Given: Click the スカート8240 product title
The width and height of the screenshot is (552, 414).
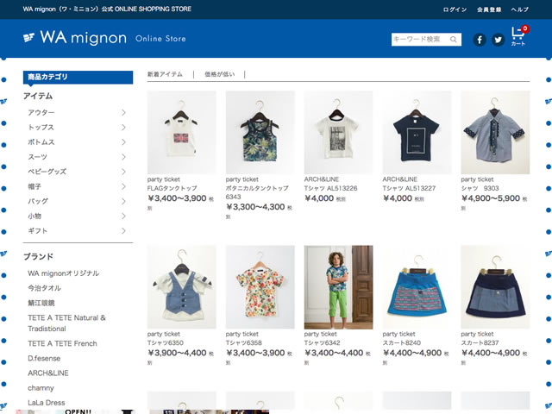Looking at the screenshot, I should 402,343.
